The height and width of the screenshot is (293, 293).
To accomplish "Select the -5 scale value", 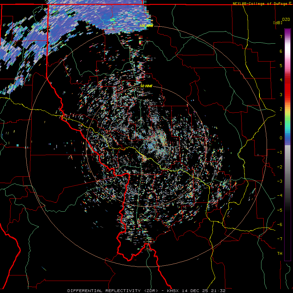I will coord(280,210).
